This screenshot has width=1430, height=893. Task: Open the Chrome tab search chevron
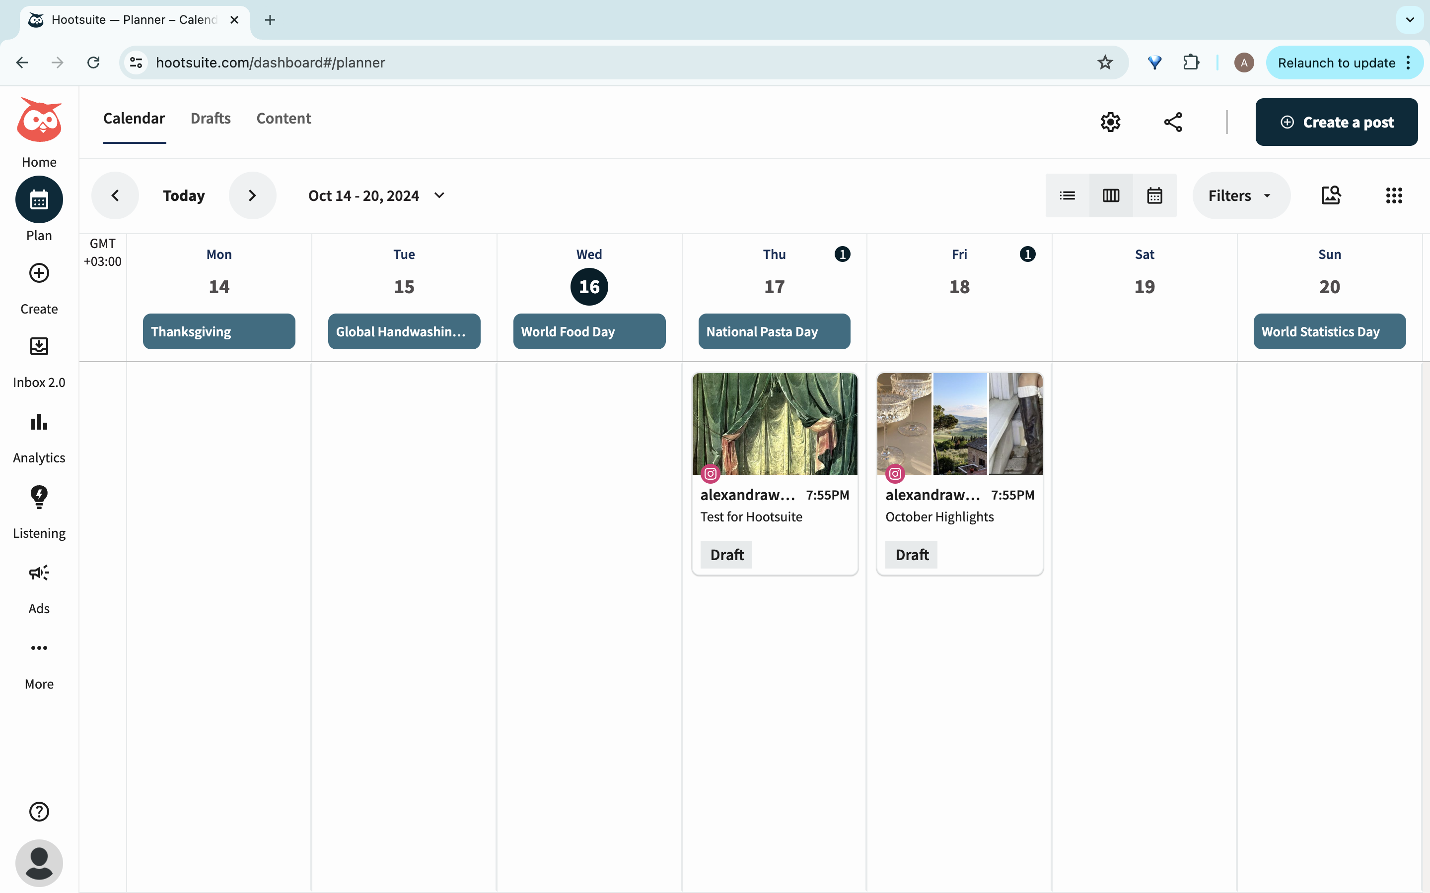pyautogui.click(x=1410, y=20)
